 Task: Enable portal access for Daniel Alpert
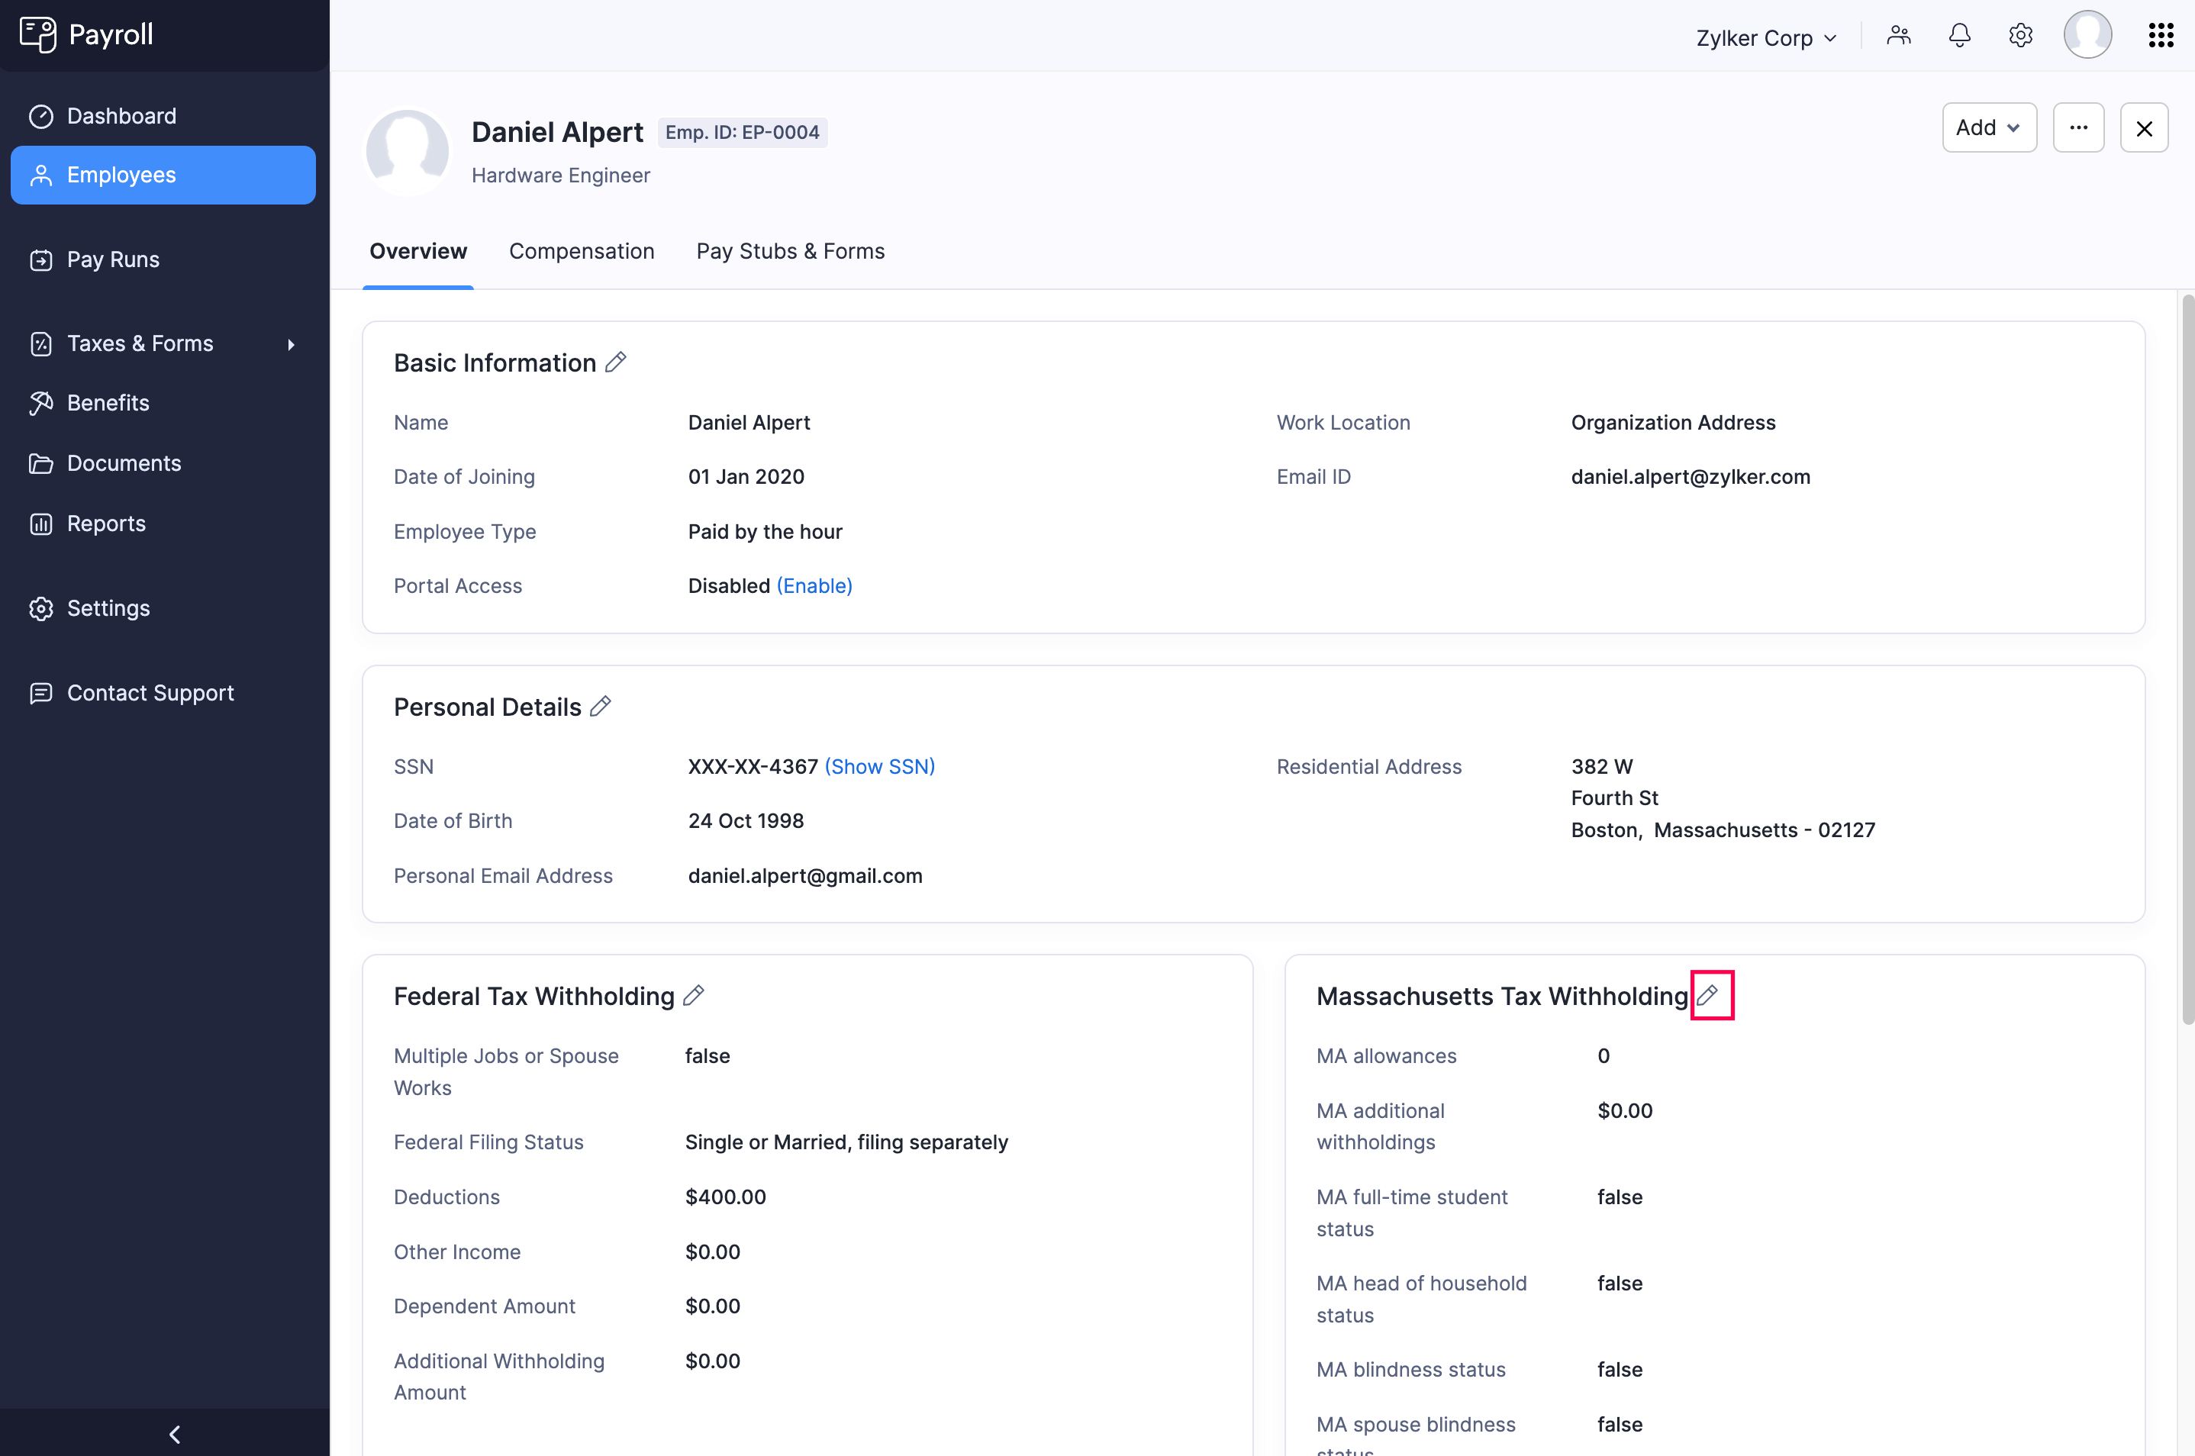814,585
